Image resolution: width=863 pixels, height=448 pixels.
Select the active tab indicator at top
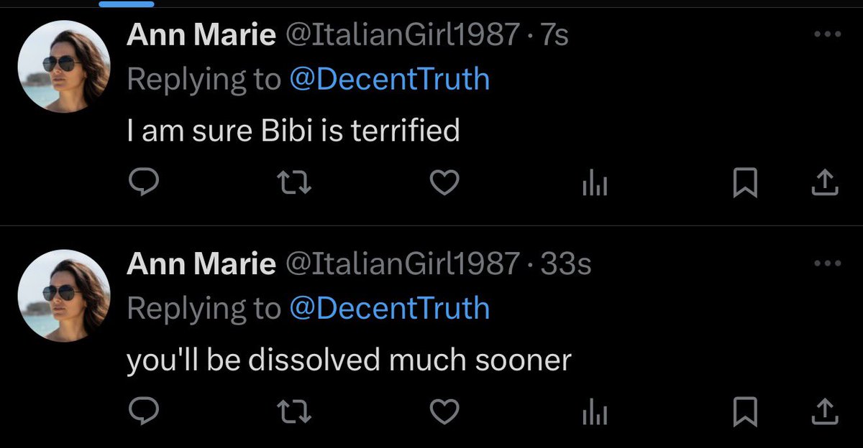point(126,4)
